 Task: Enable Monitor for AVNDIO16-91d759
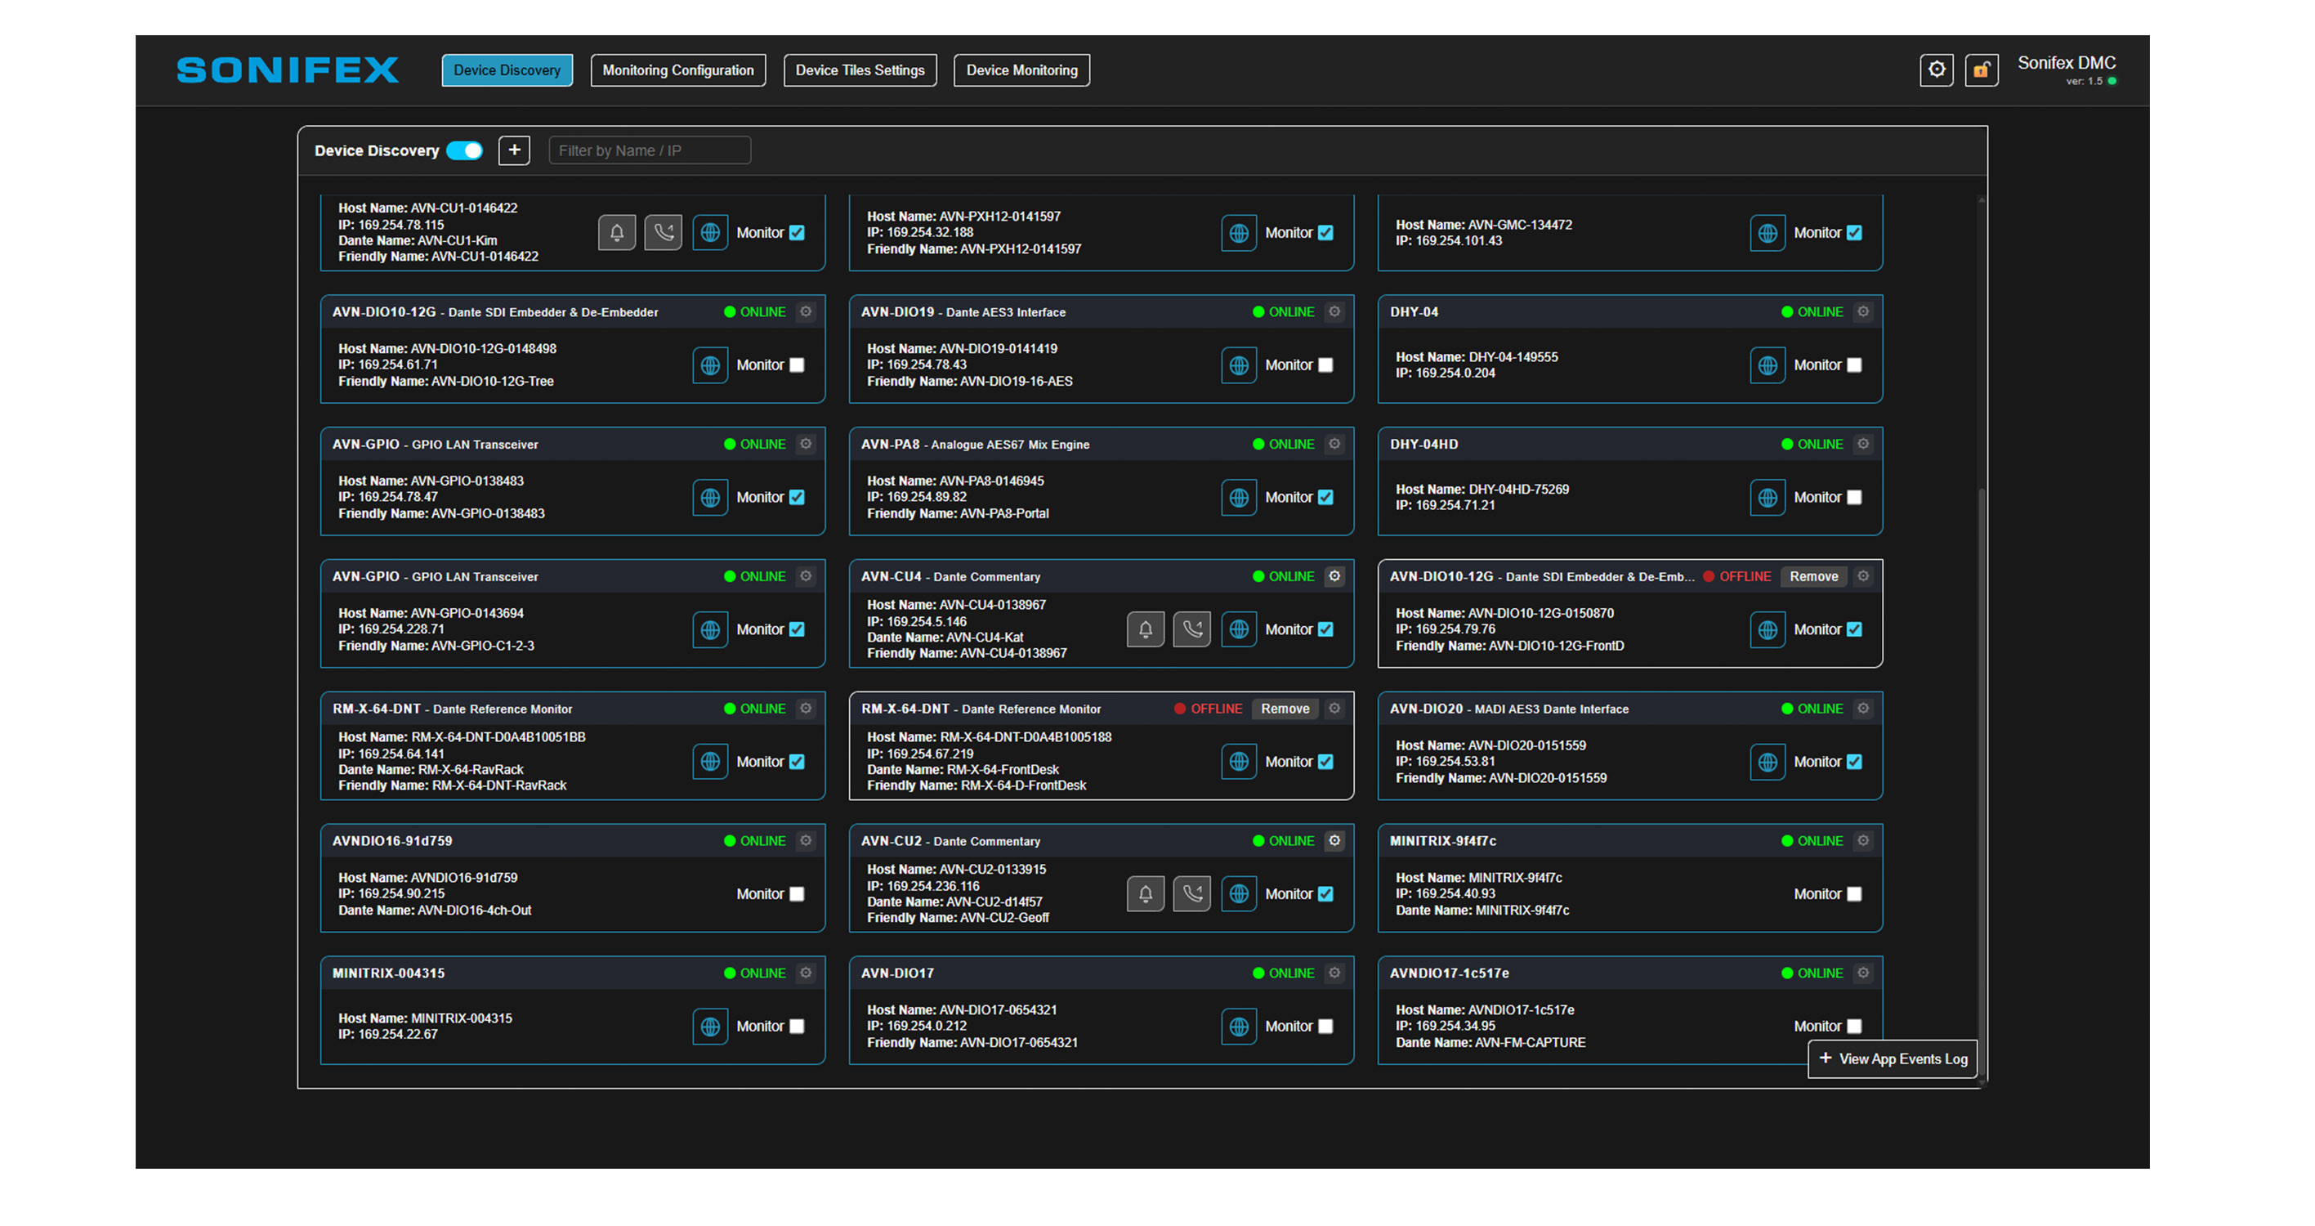[x=796, y=893]
